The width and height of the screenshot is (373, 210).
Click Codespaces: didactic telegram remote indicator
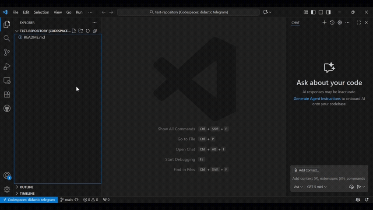pyautogui.click(x=29, y=199)
